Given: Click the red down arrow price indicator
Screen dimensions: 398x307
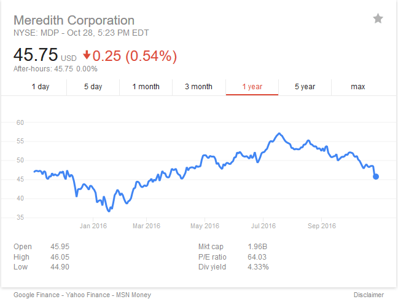Looking at the screenshot, I should (87, 55).
